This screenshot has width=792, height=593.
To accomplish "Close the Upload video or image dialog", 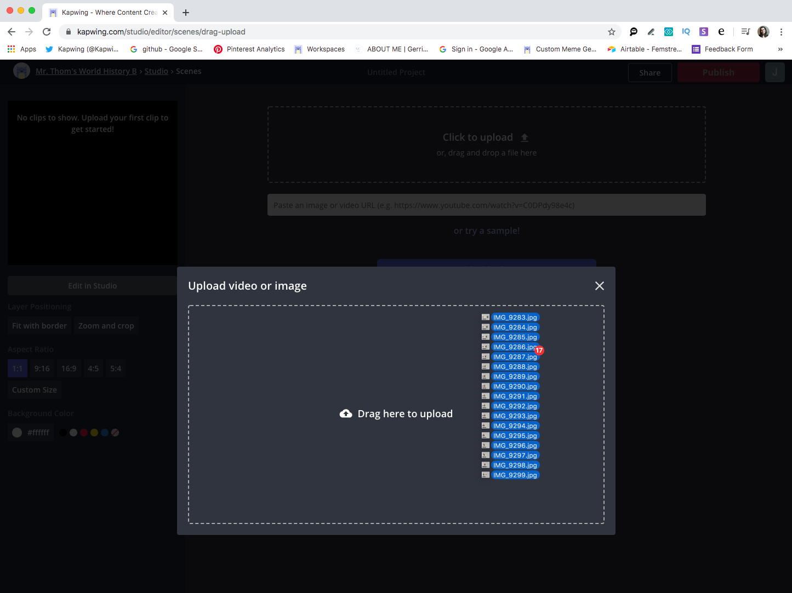I will 600,286.
